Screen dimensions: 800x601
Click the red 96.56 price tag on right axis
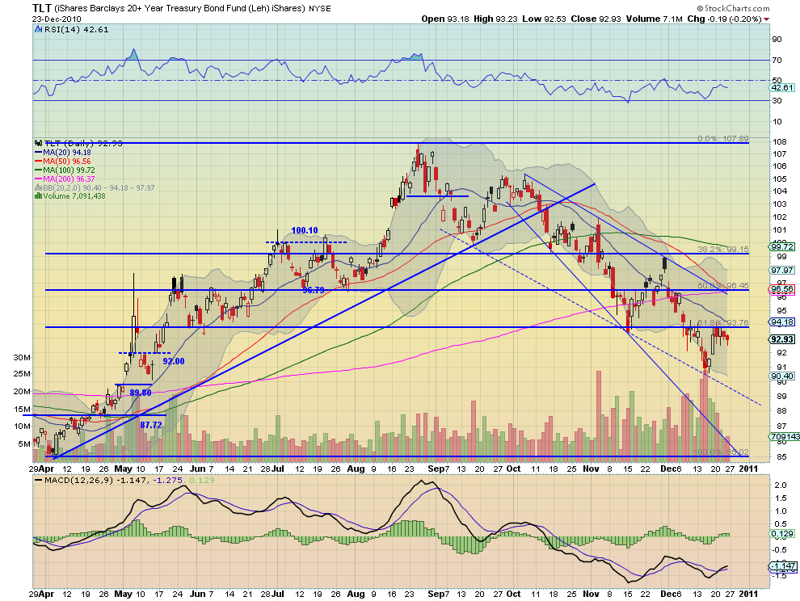782,289
